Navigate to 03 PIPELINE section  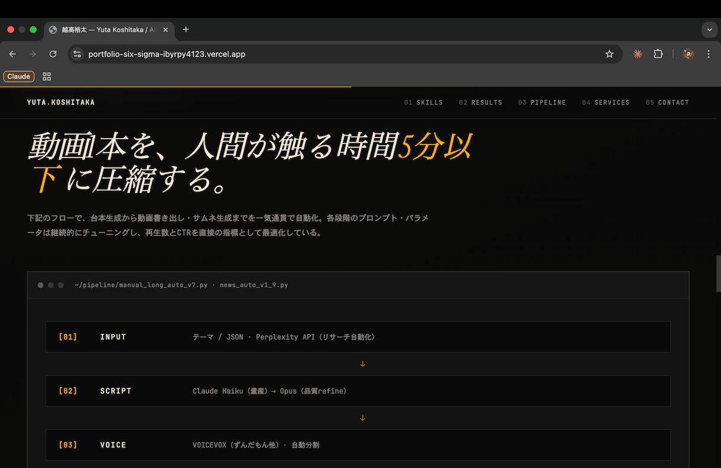[x=542, y=102]
